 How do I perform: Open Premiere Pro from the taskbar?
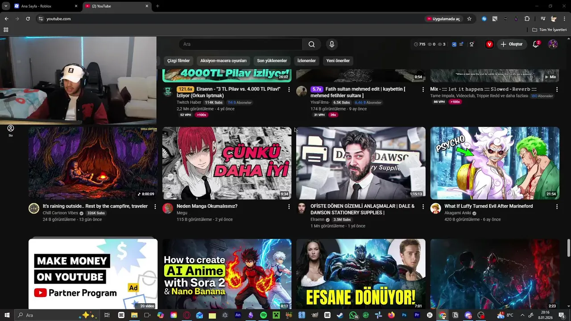pyautogui.click(x=417, y=315)
